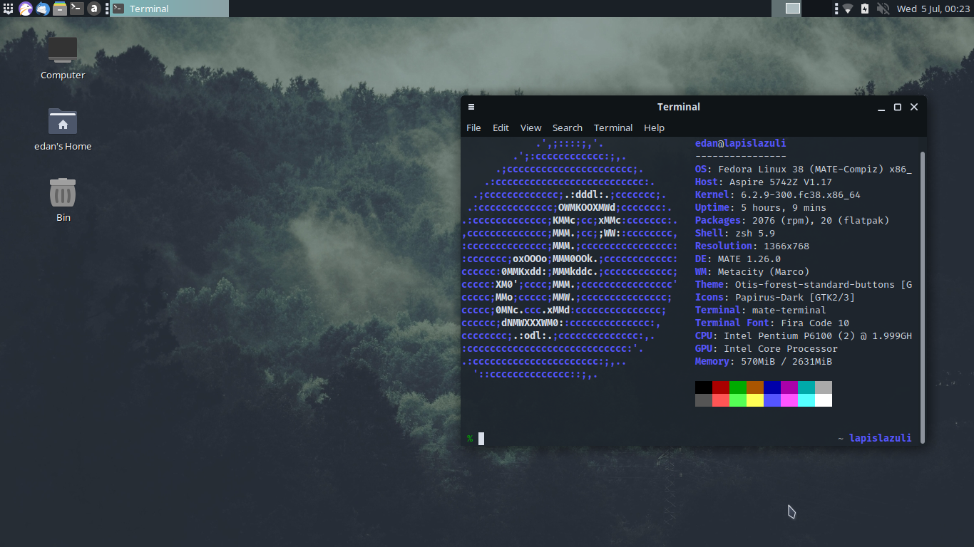Click the battery charging indicator in tray
Screen dimensions: 974x547
point(865,9)
